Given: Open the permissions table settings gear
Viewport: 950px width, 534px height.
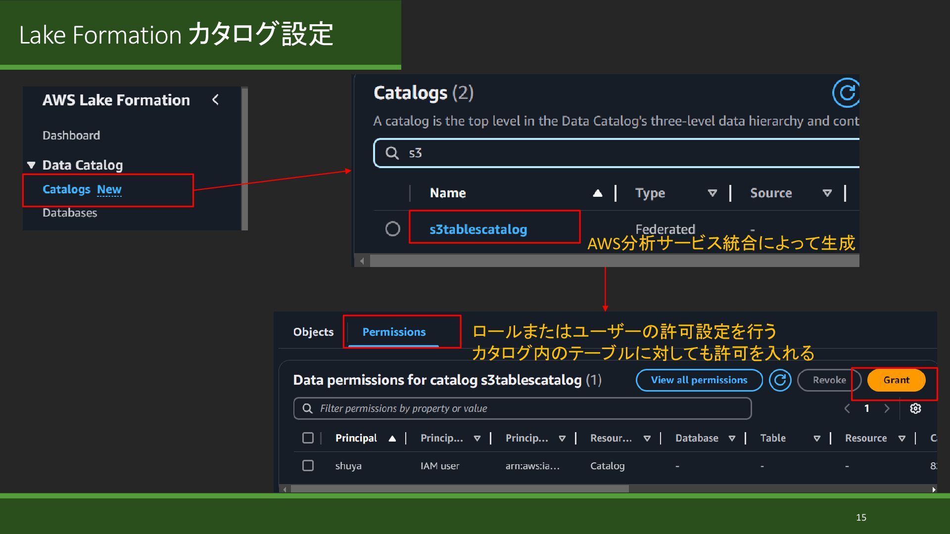Looking at the screenshot, I should (x=915, y=408).
